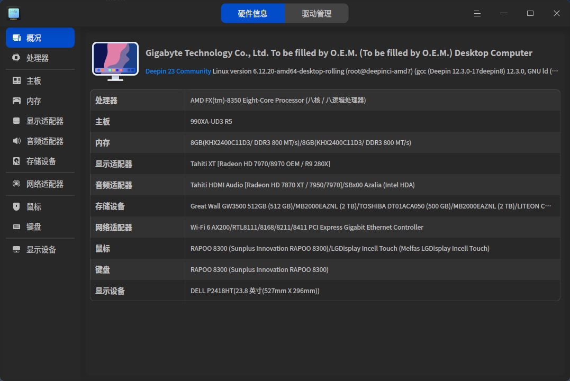
Task: Select the 显示适配器 display adapter icon in sidebar
Action: (17, 121)
